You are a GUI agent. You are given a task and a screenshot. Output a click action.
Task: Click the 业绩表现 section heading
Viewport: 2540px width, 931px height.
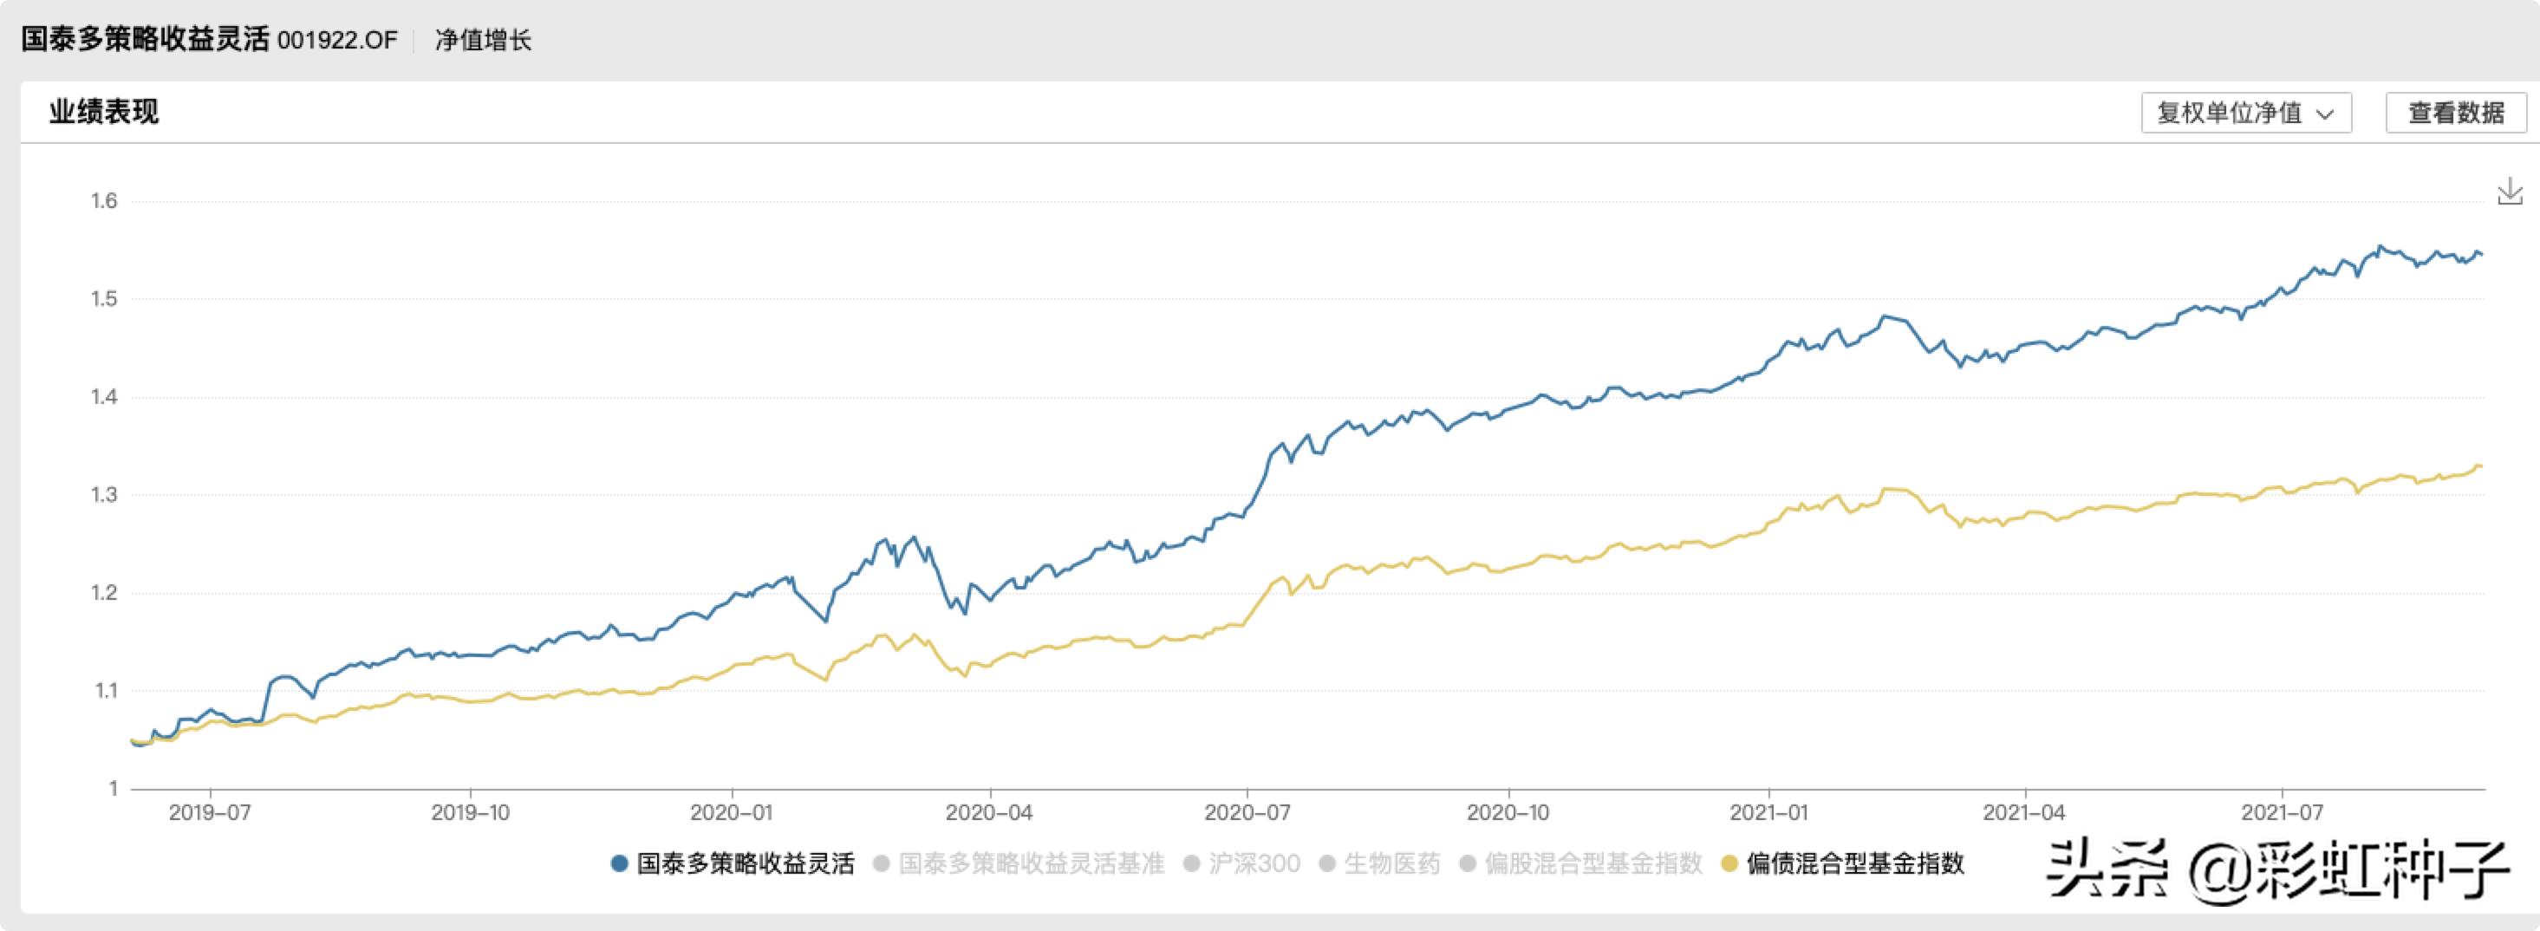pos(103,113)
